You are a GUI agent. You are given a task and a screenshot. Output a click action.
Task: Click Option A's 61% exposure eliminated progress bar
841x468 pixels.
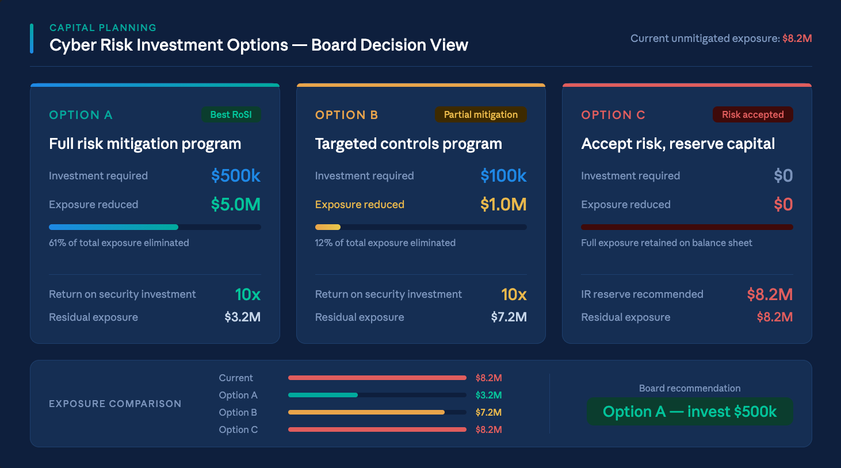click(x=155, y=227)
